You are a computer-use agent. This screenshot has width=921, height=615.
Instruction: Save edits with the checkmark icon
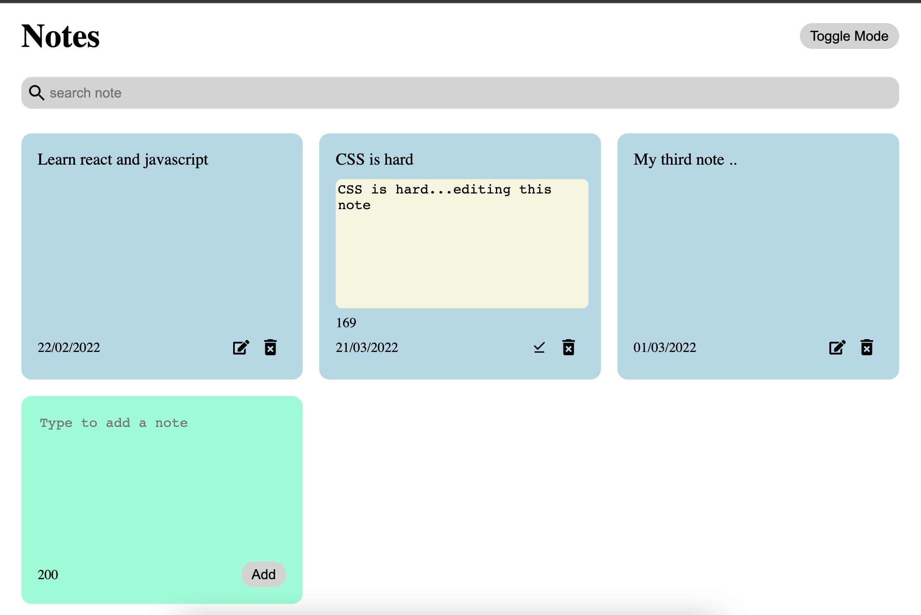[539, 347]
